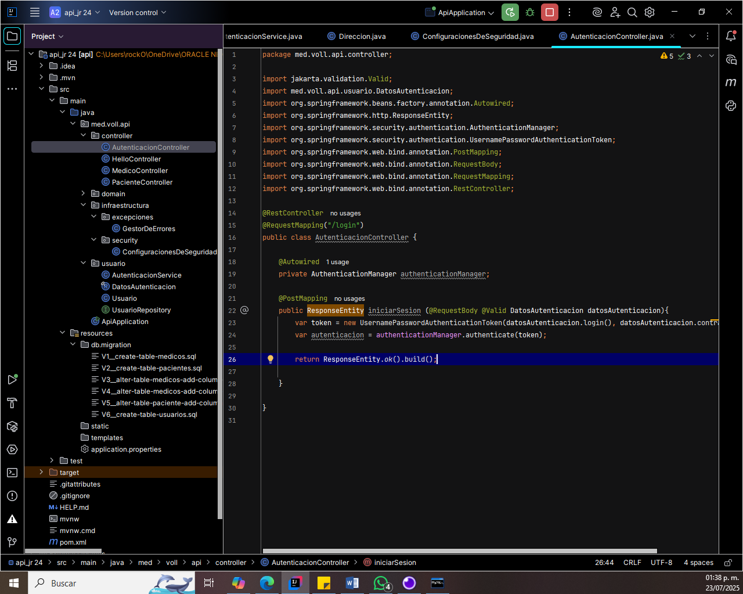Open Code With Me add-user icon
The image size is (743, 594).
click(x=615, y=12)
